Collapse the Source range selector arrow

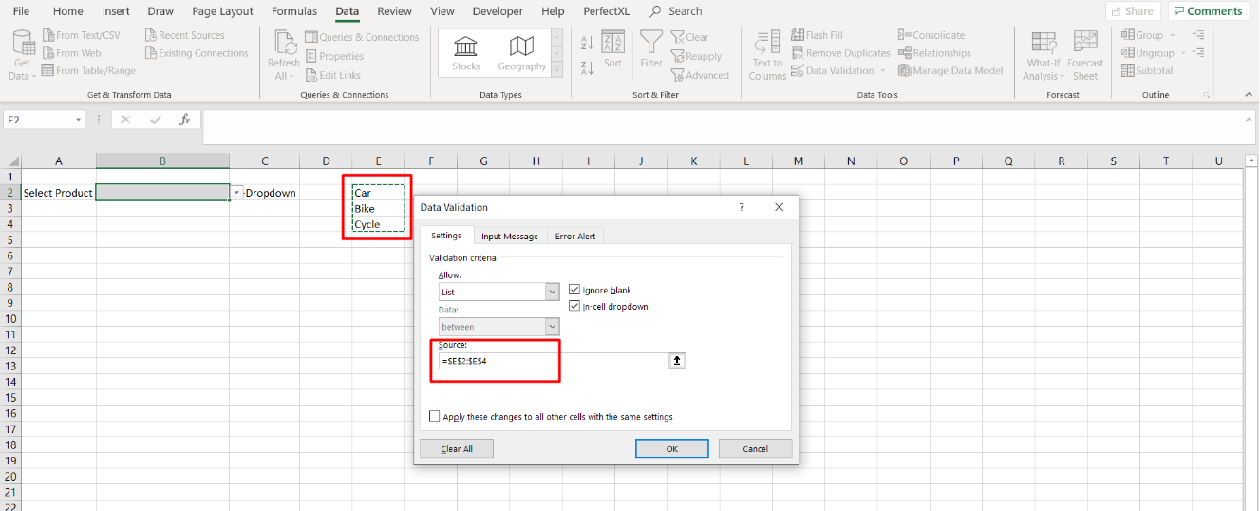[677, 361]
